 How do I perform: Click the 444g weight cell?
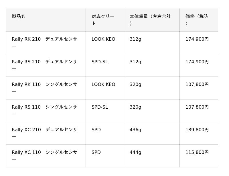(x=135, y=152)
